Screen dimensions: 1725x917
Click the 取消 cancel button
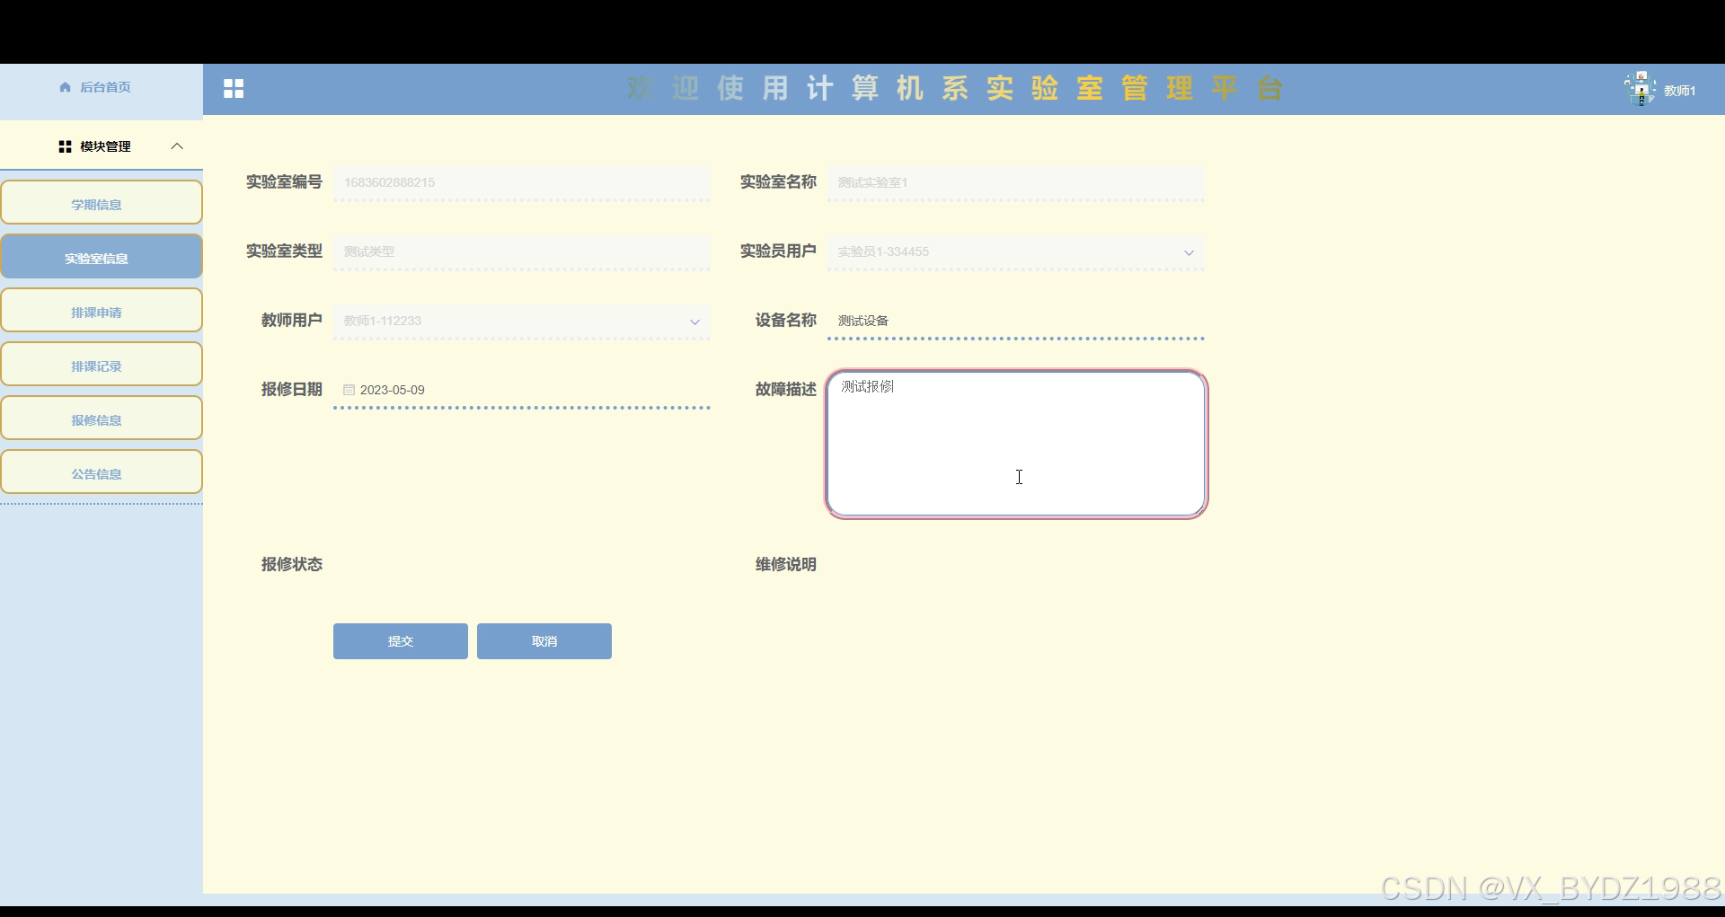(x=544, y=641)
